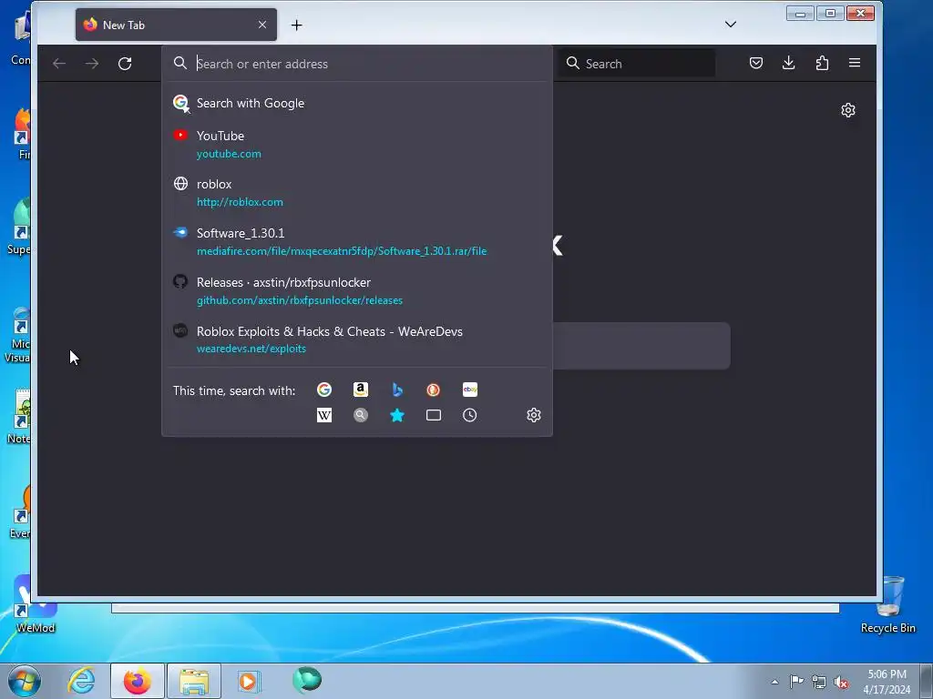The width and height of the screenshot is (933, 699).
Task: Personalize new tab with the gear icon
Action: click(x=848, y=110)
